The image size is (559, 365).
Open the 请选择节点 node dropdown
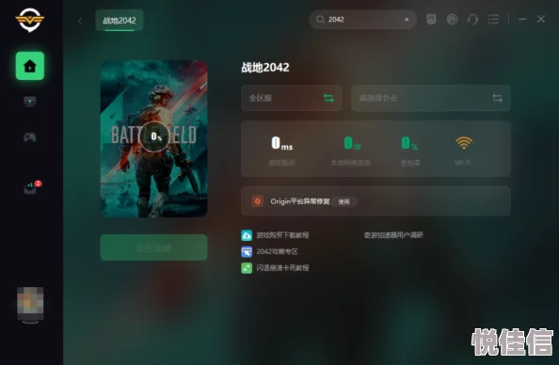pyautogui.click(x=431, y=98)
